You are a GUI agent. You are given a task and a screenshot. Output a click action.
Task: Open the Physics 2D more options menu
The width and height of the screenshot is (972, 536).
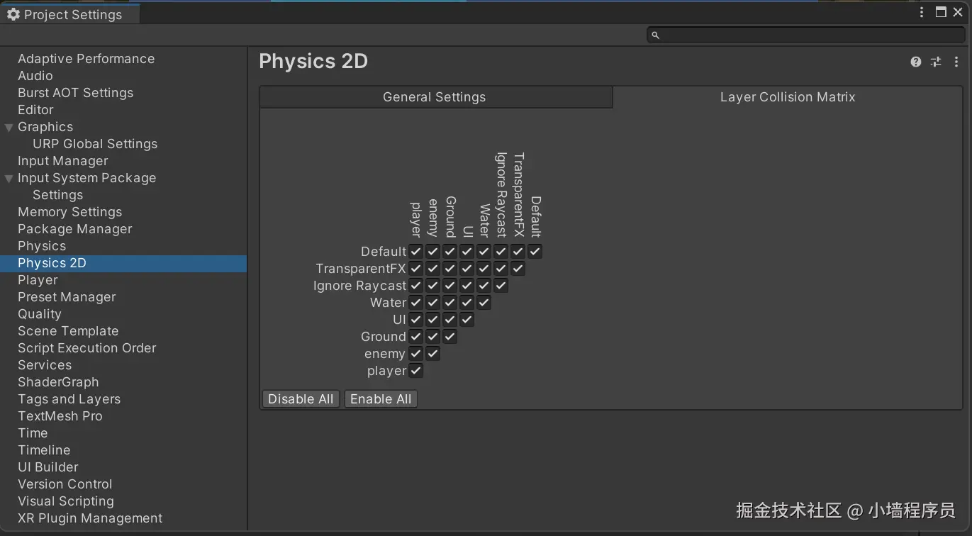click(x=956, y=62)
